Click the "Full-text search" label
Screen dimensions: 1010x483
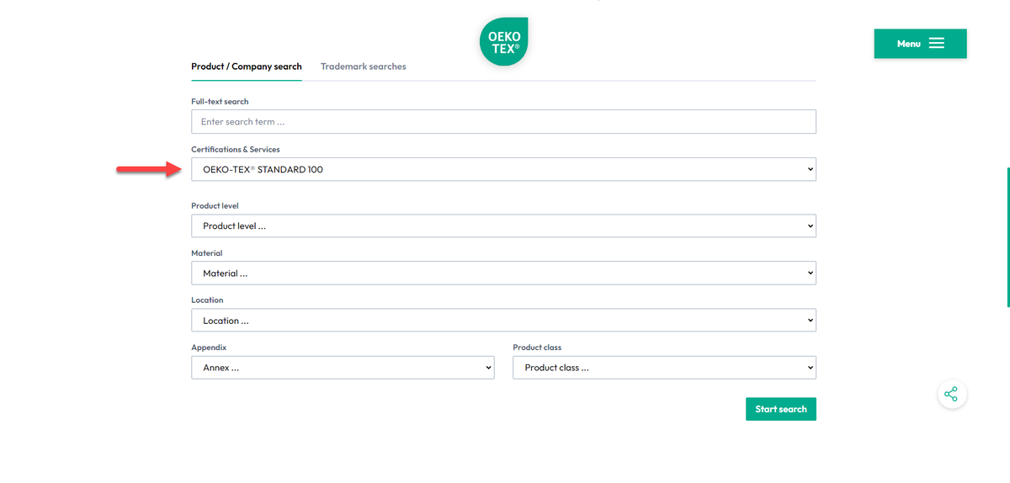pos(220,102)
